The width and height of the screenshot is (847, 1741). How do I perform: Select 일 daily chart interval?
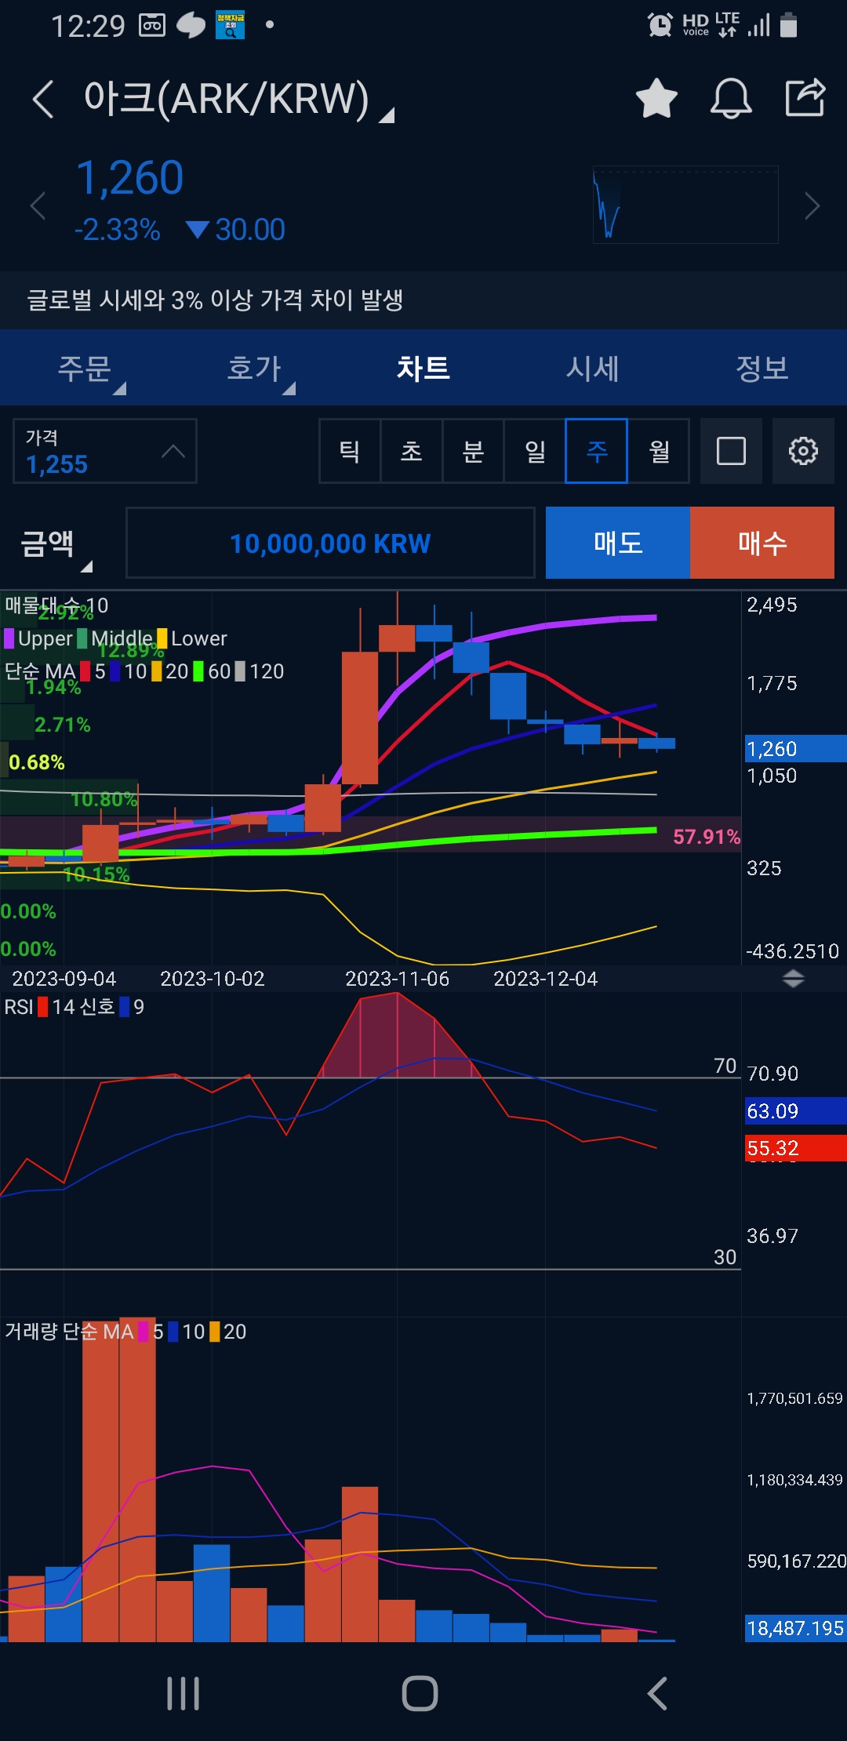click(x=535, y=451)
